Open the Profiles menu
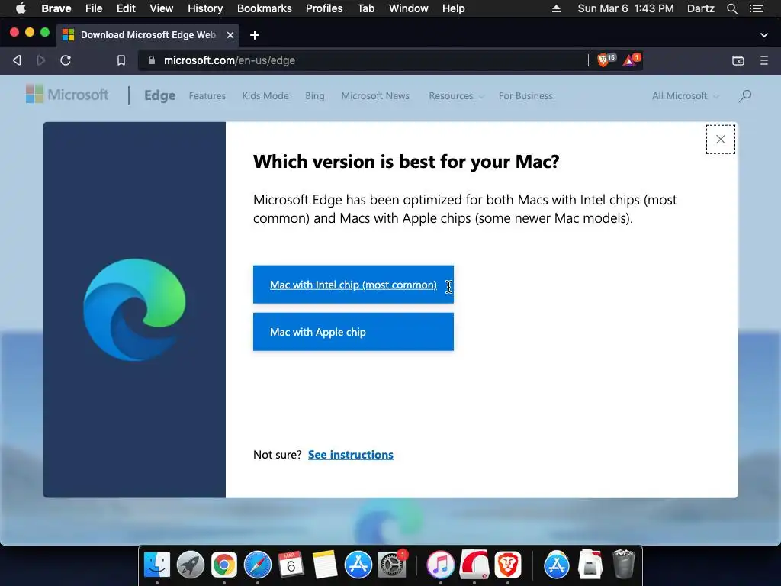Viewport: 781px width, 586px height. [x=324, y=8]
